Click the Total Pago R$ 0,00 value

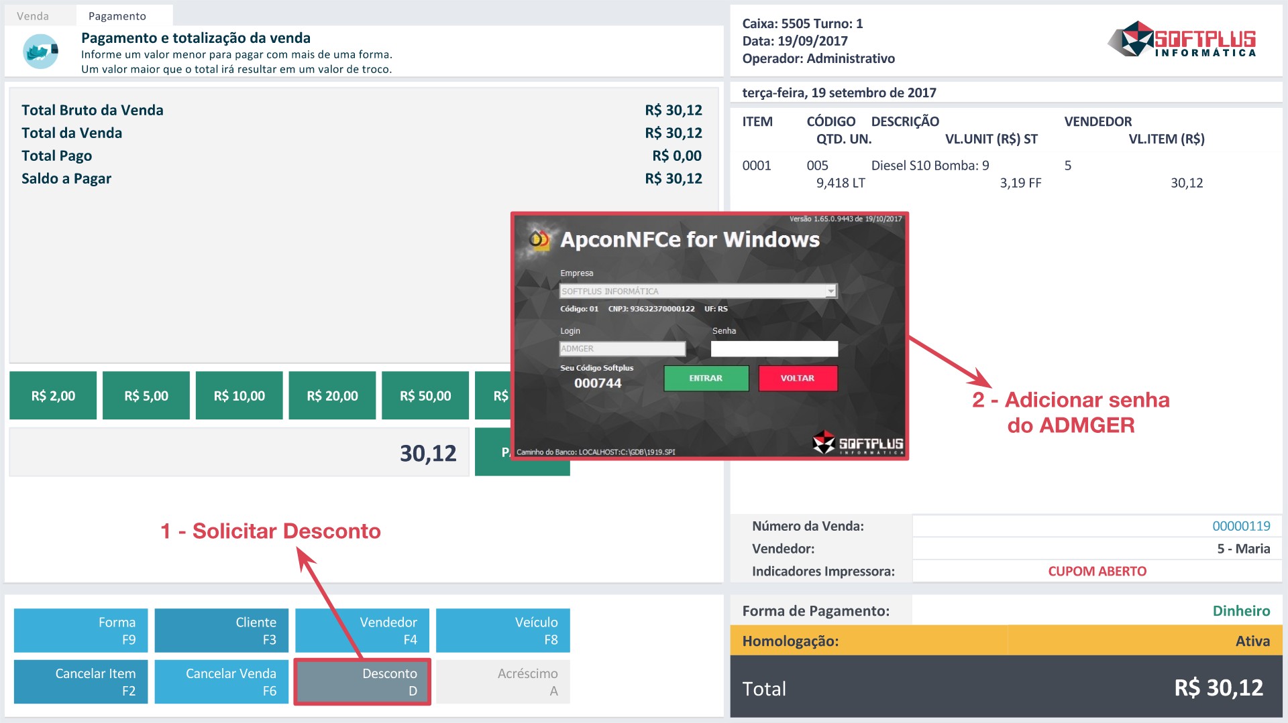pyautogui.click(x=677, y=155)
